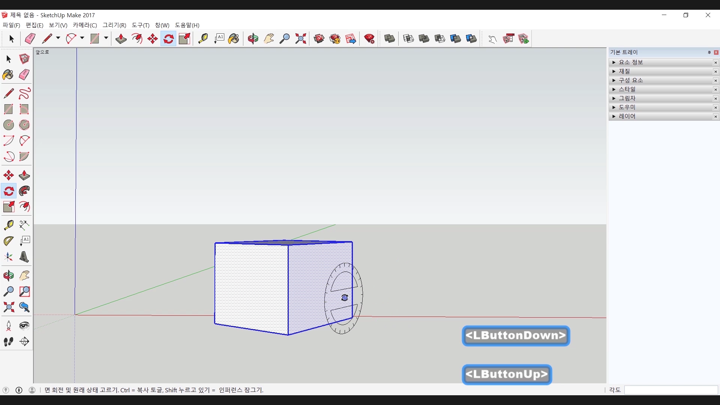Select the Freehand drawing tool
Screen dimensions: 720x405
click(x=24, y=93)
